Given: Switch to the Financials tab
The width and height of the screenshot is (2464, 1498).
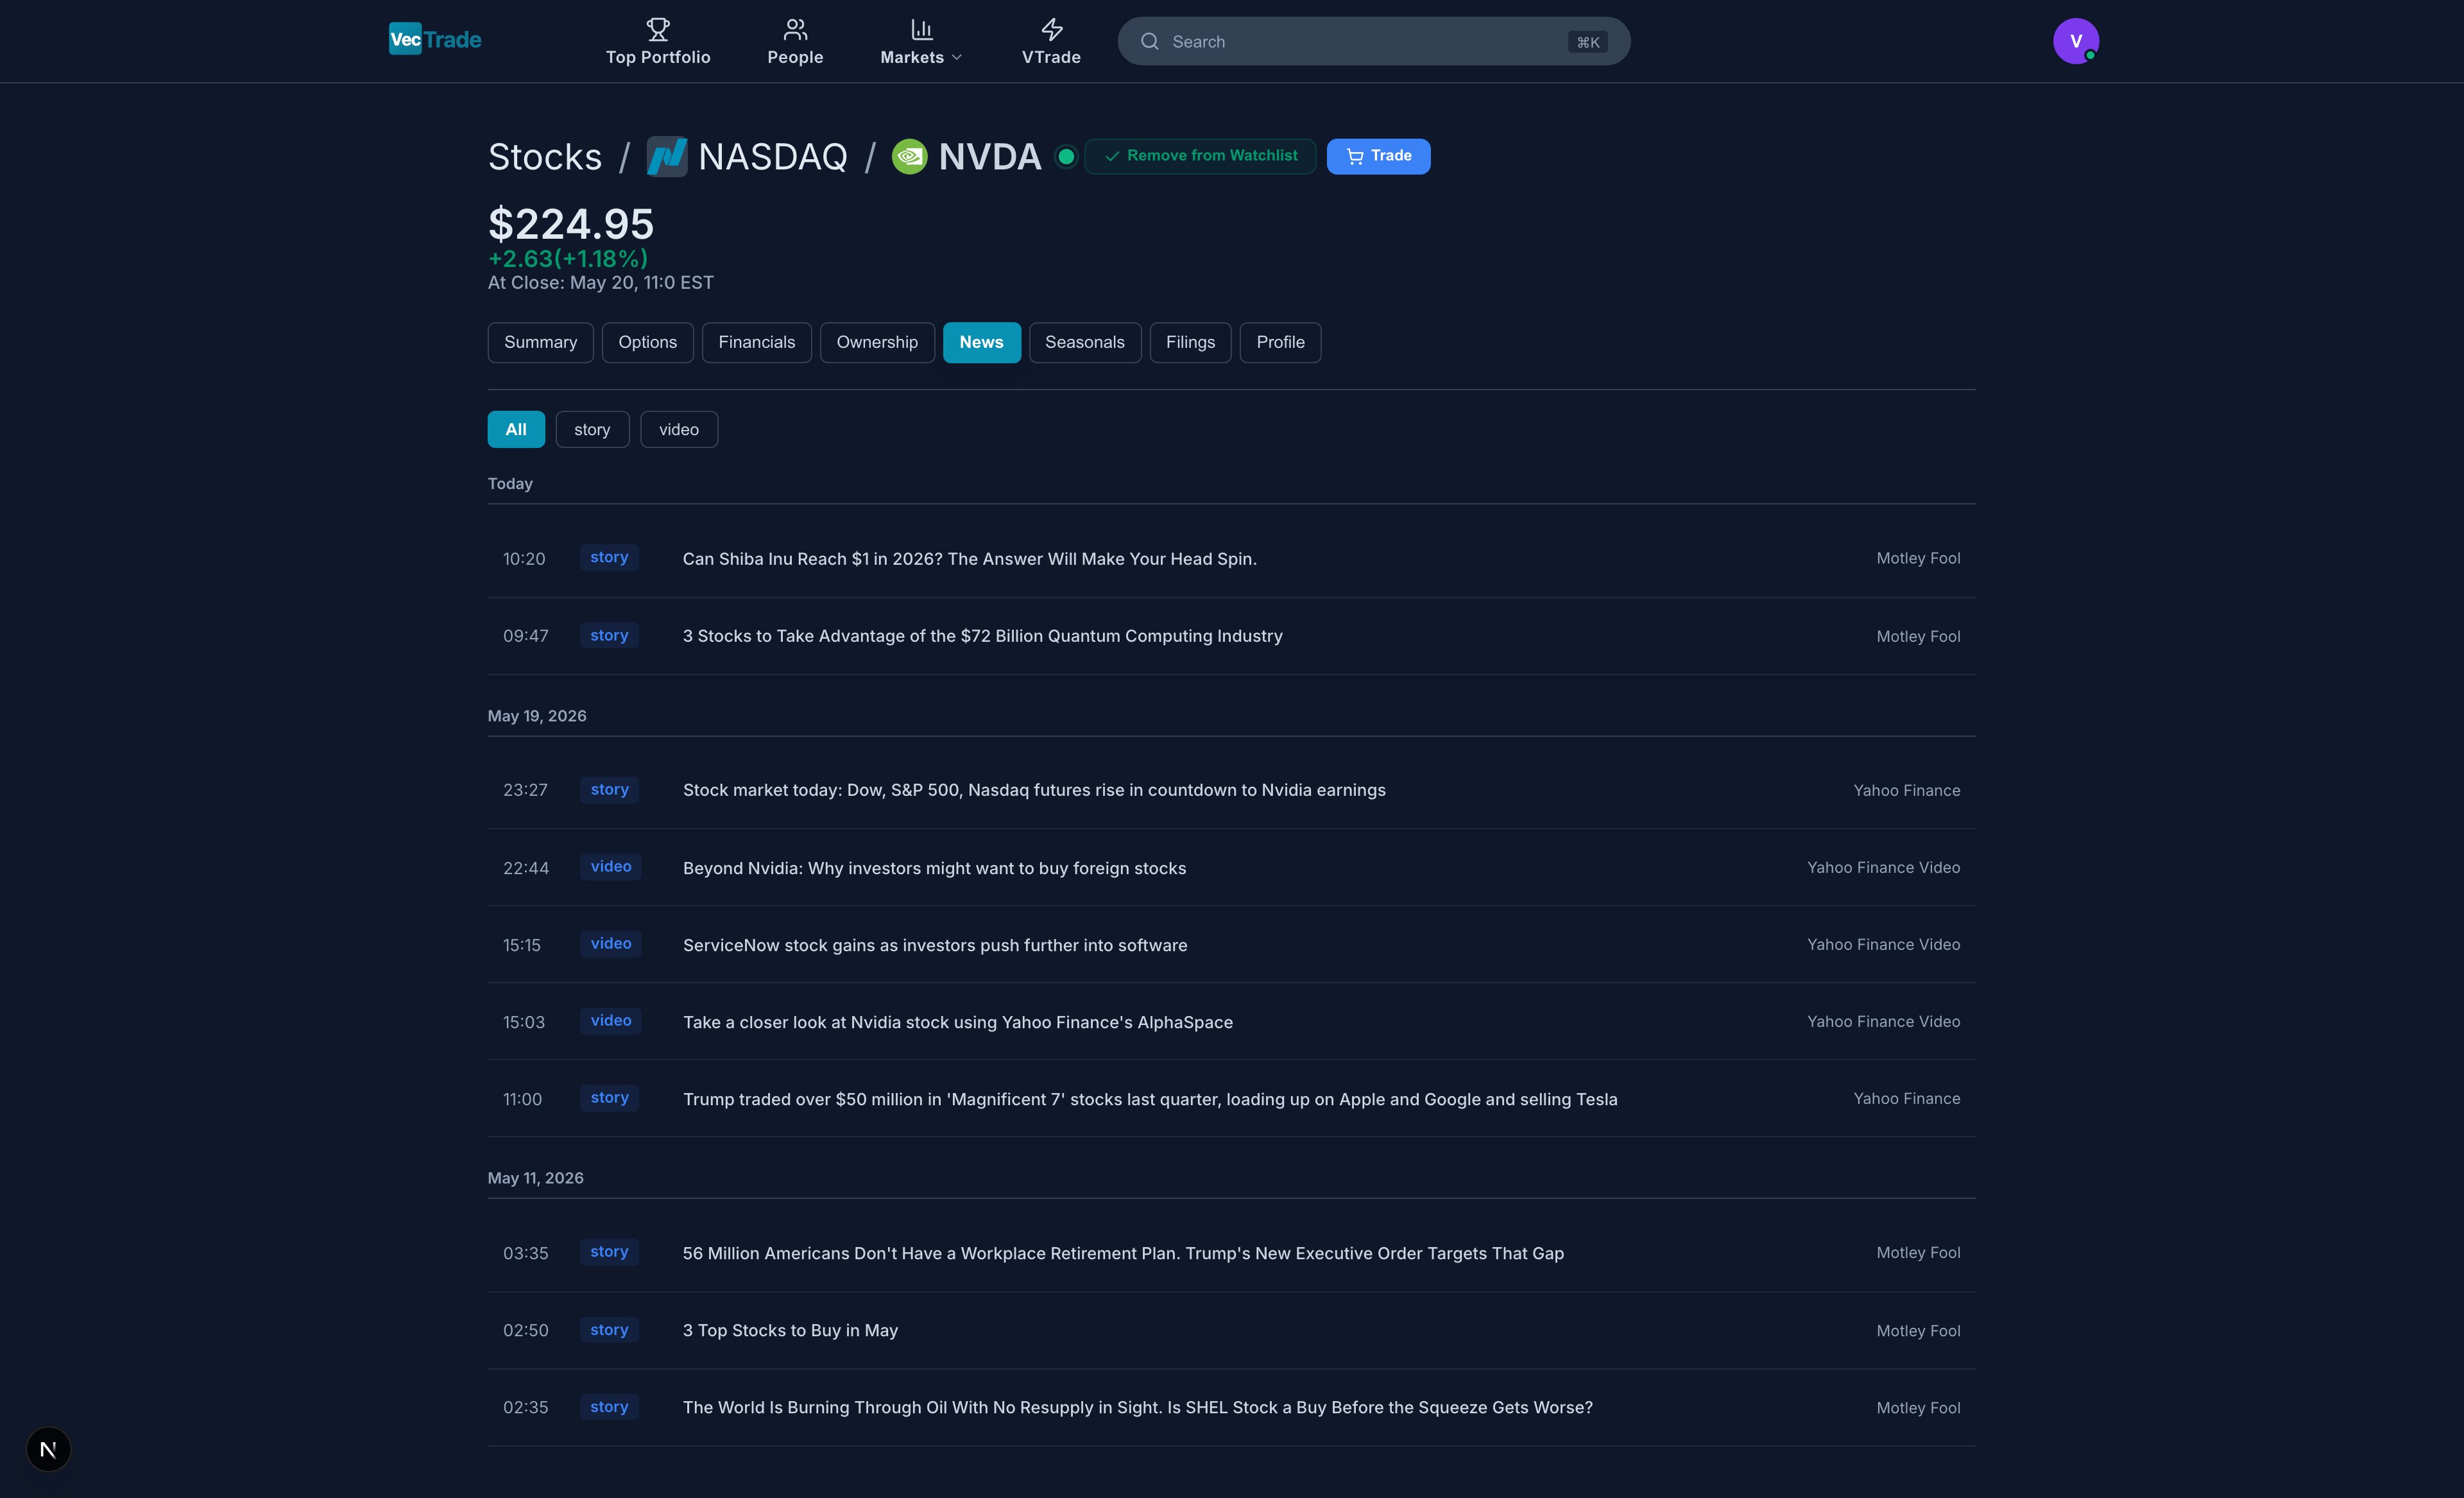Looking at the screenshot, I should (756, 343).
